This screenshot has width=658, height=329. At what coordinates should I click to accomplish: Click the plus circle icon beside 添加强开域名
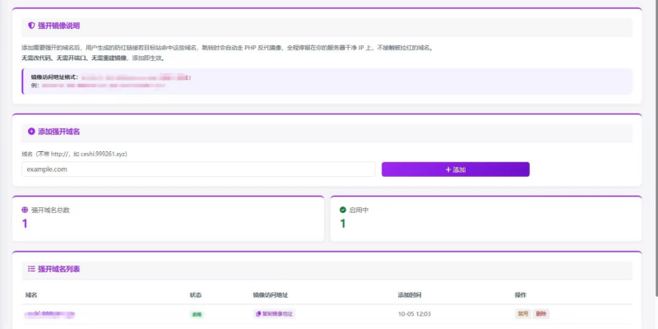(x=31, y=132)
